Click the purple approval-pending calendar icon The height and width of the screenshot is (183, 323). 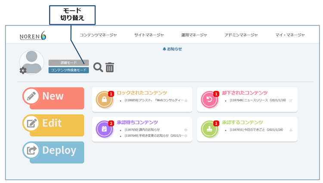coord(104,129)
